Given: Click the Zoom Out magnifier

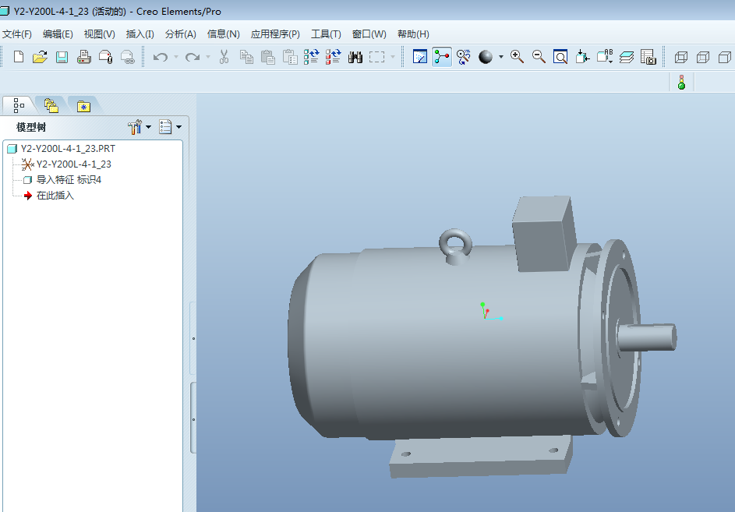Looking at the screenshot, I should pos(539,57).
